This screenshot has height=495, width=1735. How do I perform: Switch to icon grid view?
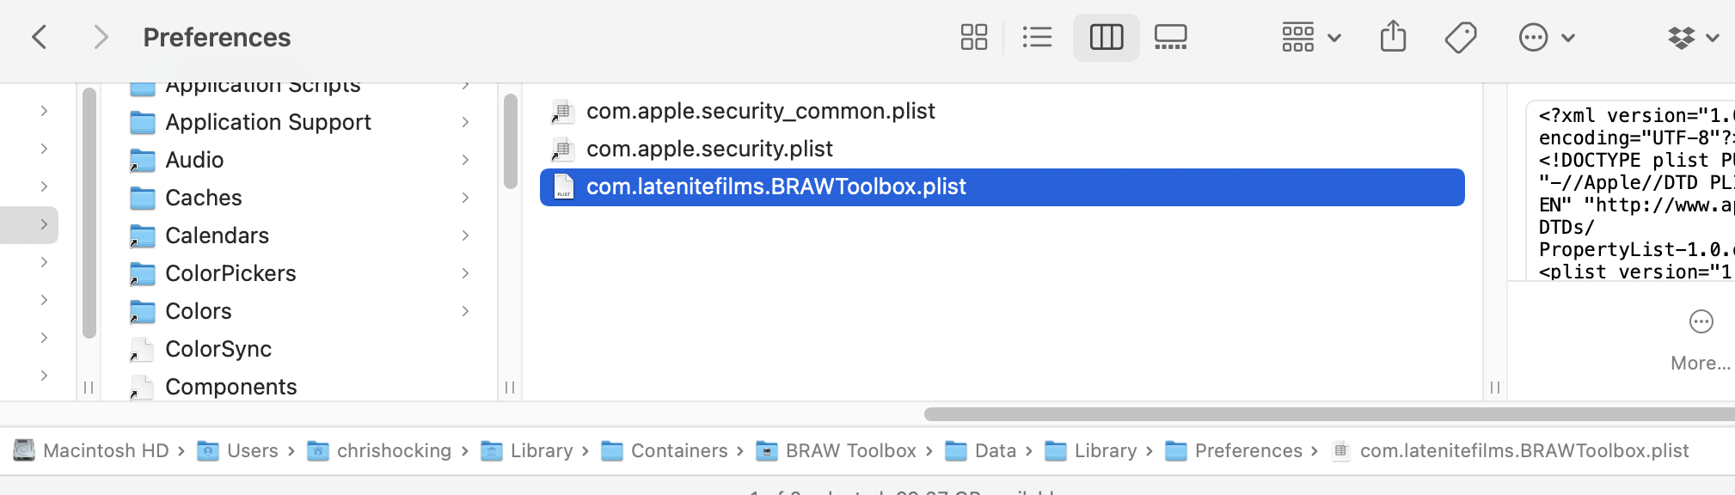973,37
